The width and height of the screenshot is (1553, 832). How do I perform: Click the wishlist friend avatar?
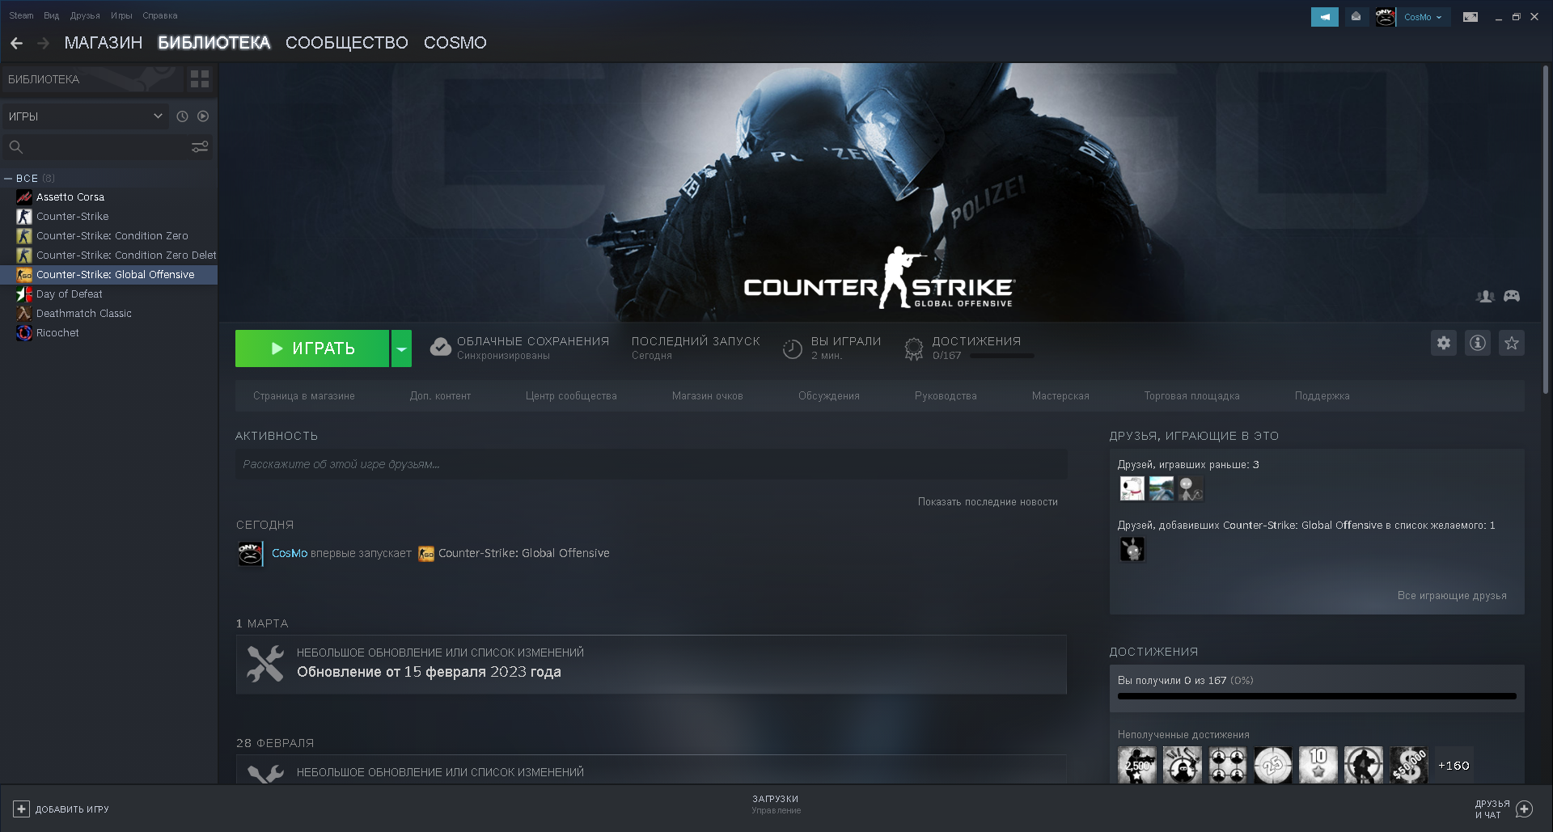[x=1132, y=550]
